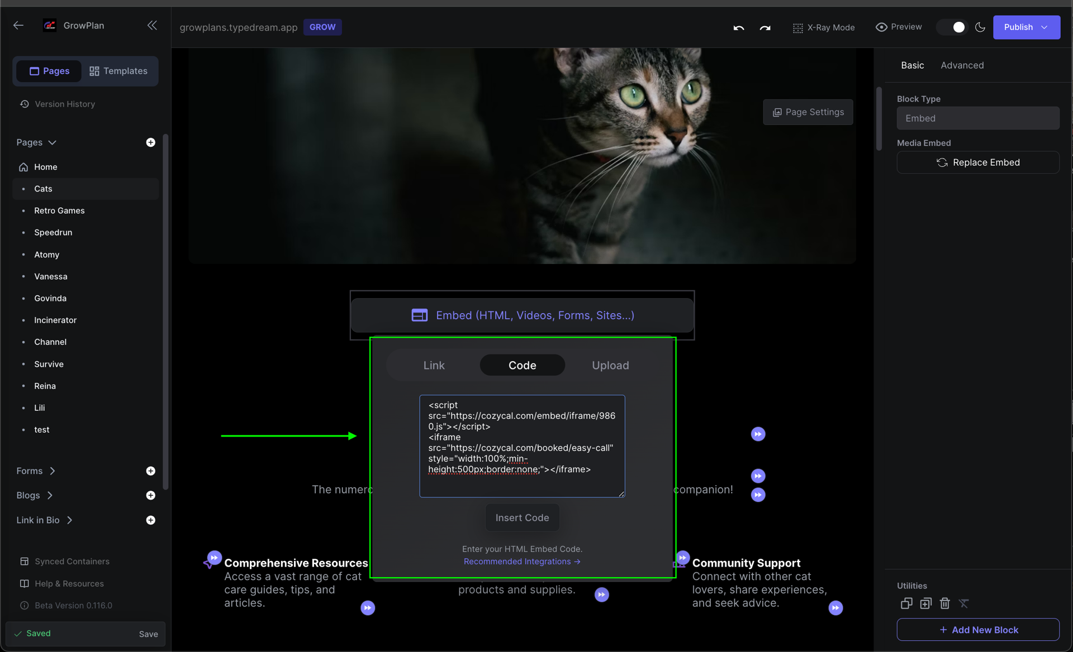Open Page Settings
This screenshot has width=1073, height=652.
(808, 112)
